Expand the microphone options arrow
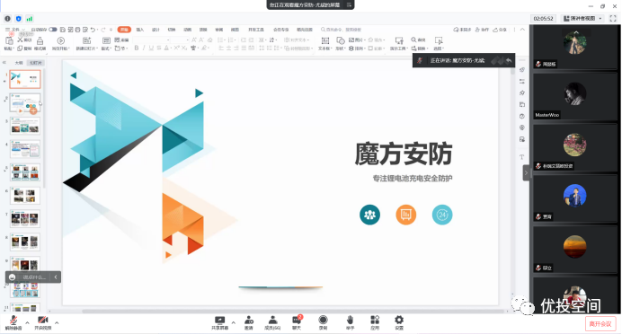 coord(27,323)
